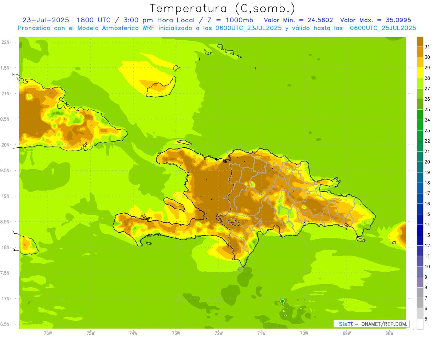Click the legend swatch between 27 and 28

tap(420, 83)
